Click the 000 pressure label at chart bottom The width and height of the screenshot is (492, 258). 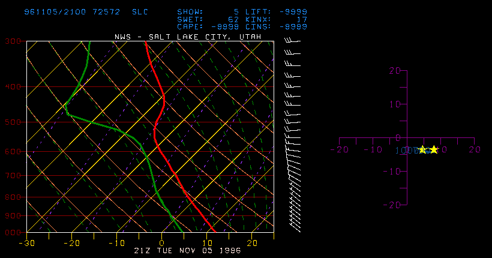pyautogui.click(x=13, y=233)
